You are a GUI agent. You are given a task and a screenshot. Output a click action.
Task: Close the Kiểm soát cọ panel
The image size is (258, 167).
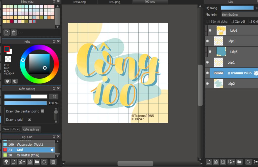58,89
